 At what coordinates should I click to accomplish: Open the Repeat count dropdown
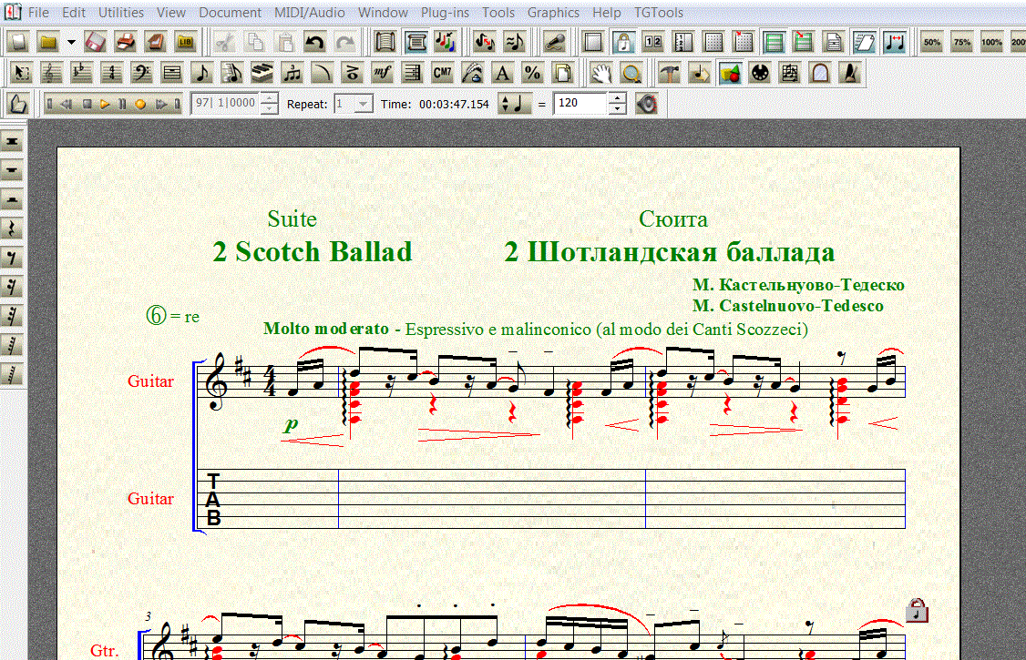(364, 104)
